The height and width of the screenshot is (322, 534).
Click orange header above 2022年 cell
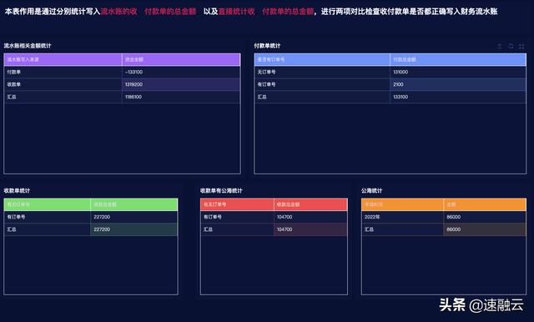pos(402,204)
